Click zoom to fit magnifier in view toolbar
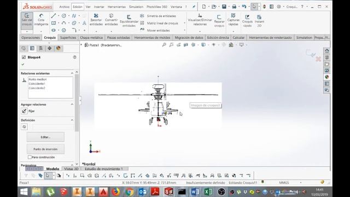 (164, 45)
